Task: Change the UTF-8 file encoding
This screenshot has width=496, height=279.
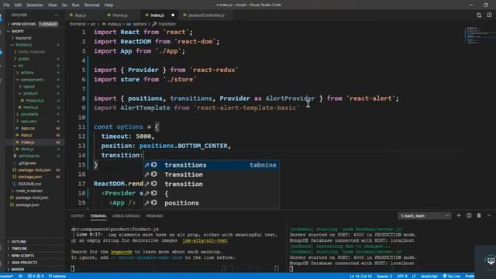Action: [x=402, y=276]
